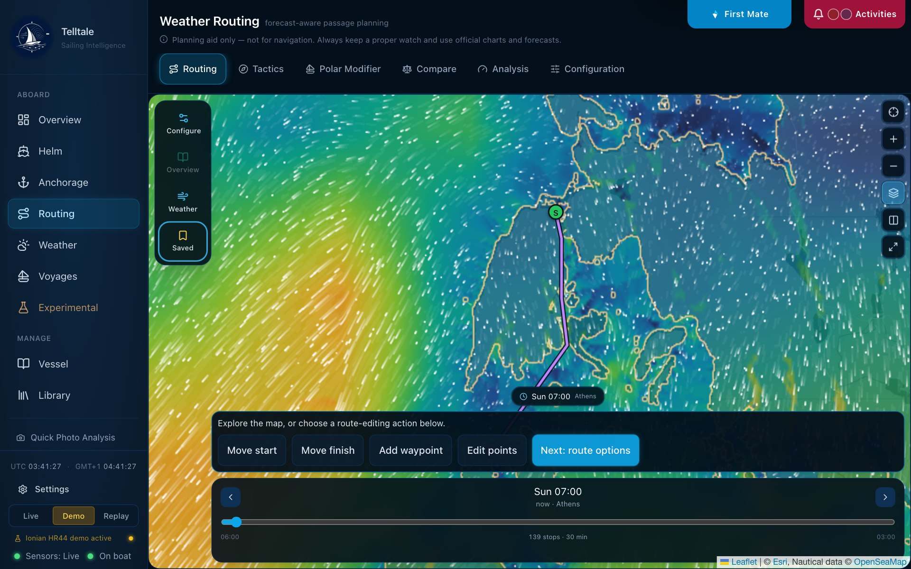Click Move finish button
The image size is (911, 569).
click(328, 450)
